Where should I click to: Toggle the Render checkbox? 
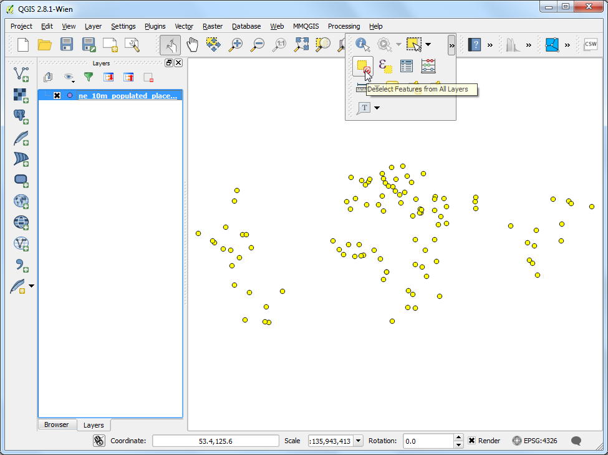click(471, 441)
